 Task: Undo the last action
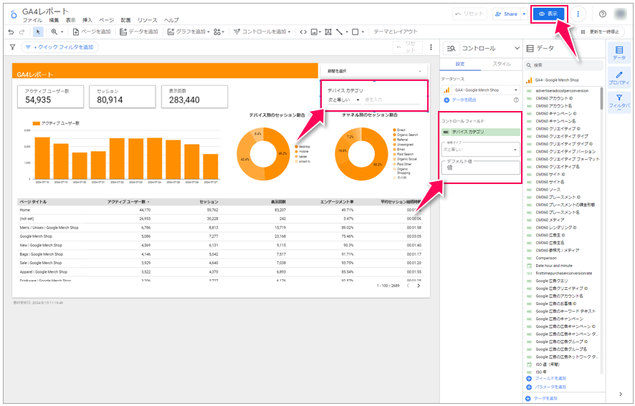pyautogui.click(x=11, y=32)
